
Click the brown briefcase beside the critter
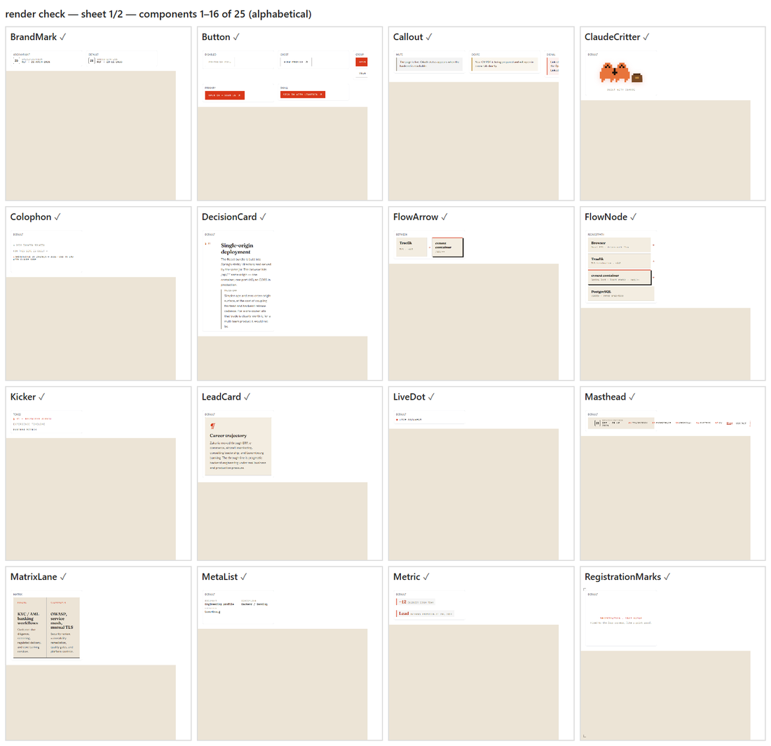(637, 77)
